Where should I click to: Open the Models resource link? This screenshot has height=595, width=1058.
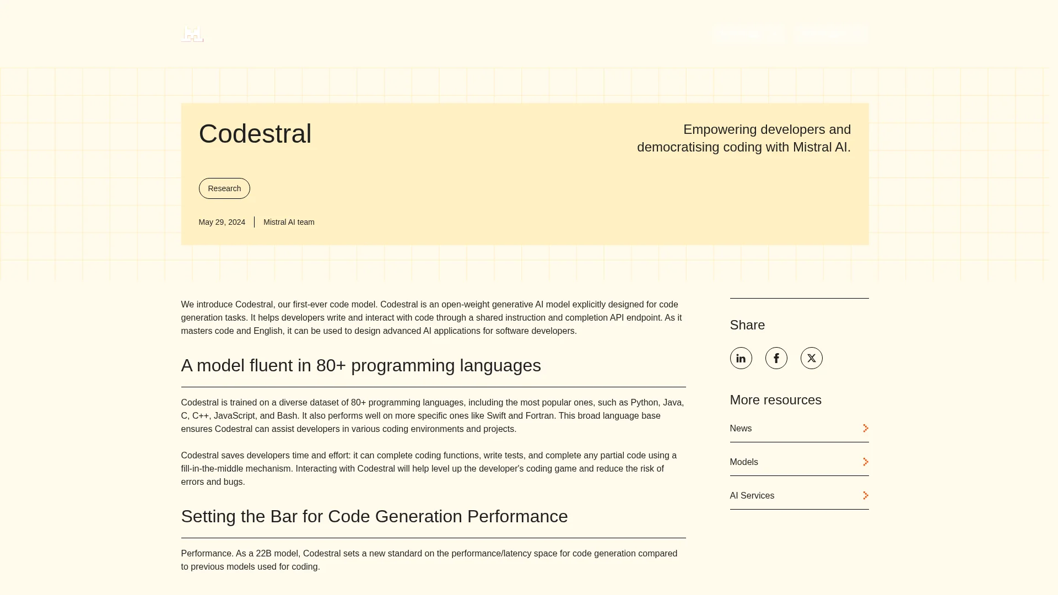(x=744, y=462)
